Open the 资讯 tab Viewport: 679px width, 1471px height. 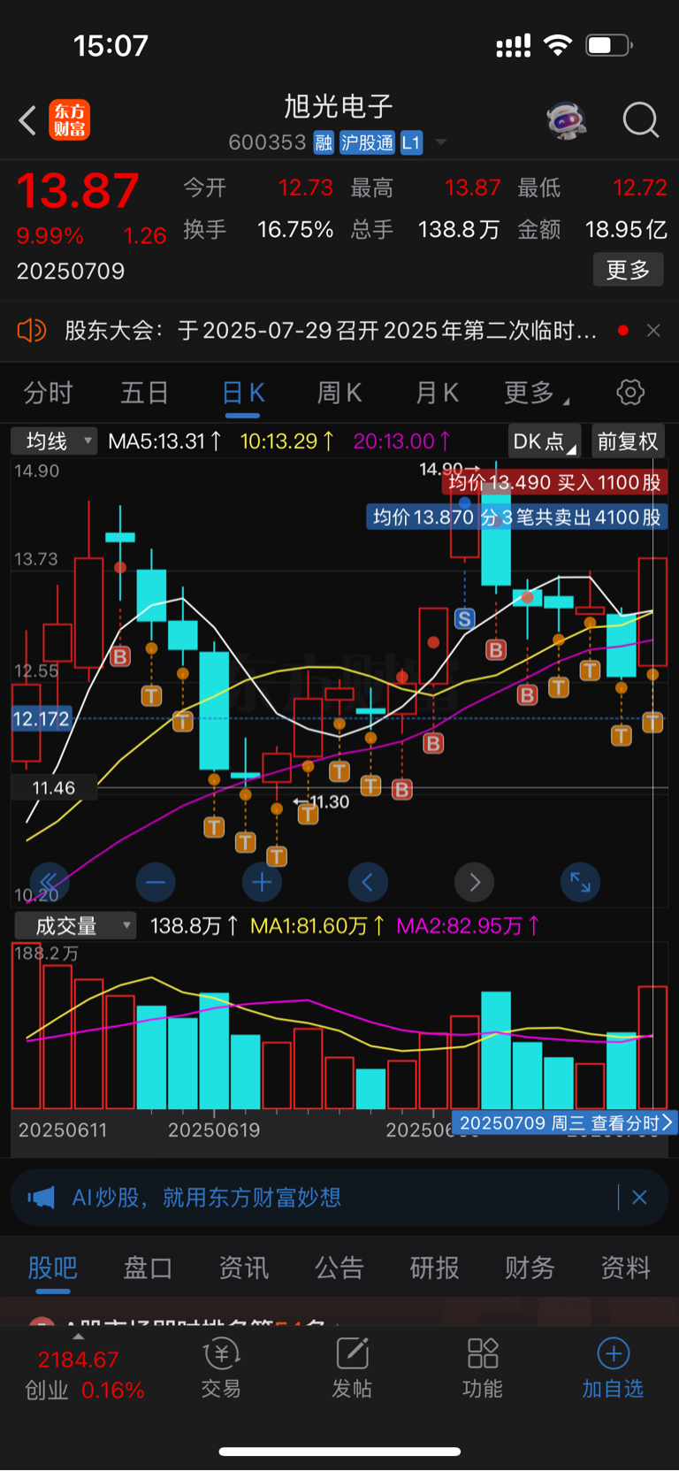(243, 1268)
